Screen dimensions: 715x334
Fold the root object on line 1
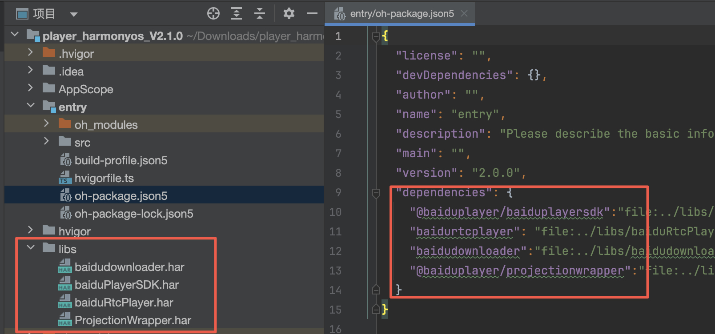[x=376, y=36]
